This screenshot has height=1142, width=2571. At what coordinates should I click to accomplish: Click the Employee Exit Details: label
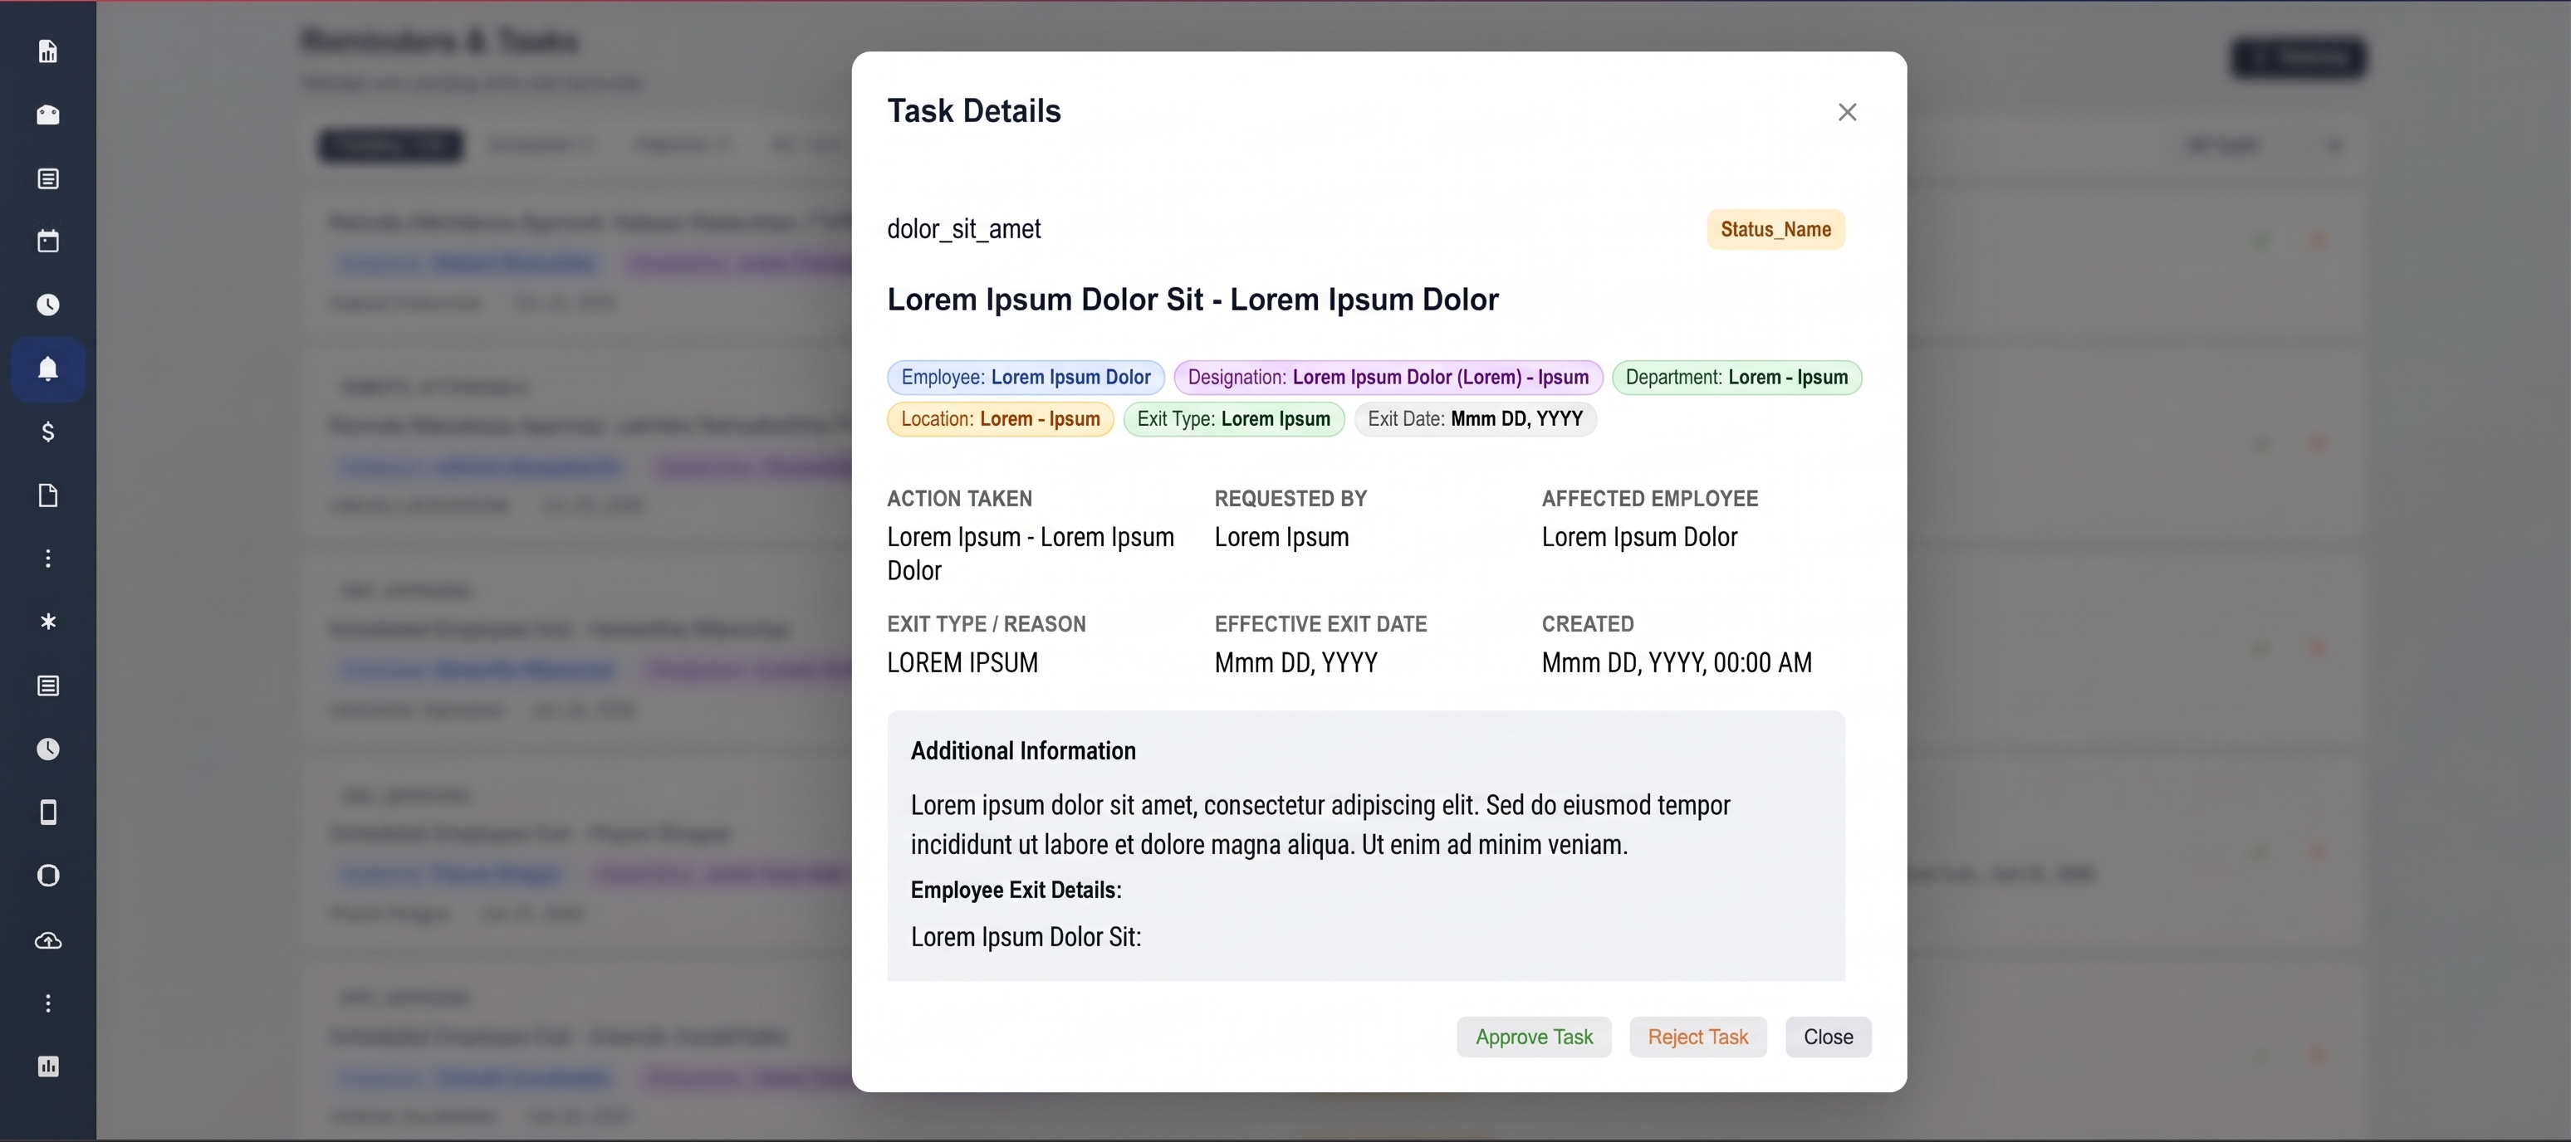[x=1016, y=890]
